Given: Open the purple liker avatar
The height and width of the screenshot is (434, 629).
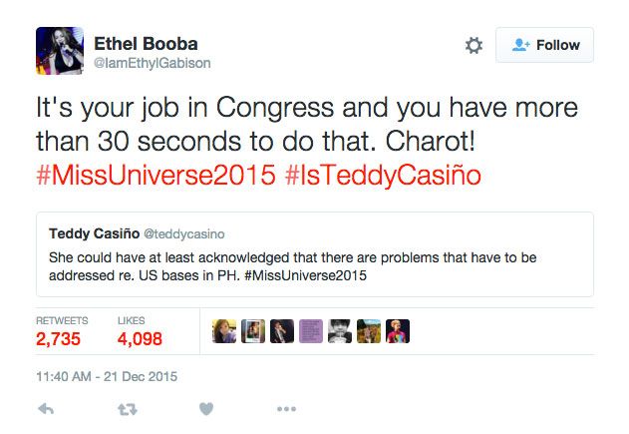Looking at the screenshot, I should pyautogui.click(x=312, y=330).
